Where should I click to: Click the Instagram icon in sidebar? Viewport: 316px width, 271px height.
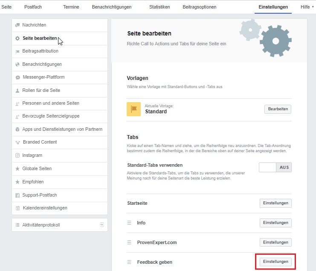pos(17,156)
